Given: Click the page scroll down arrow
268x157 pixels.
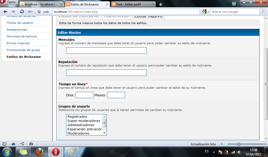Looking at the screenshot, I should 266,139.
